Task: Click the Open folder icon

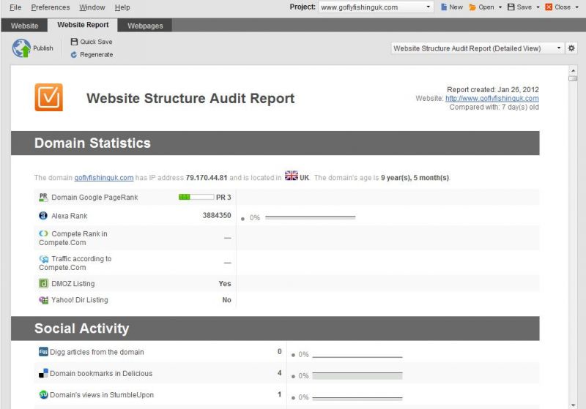Action: click(x=472, y=7)
